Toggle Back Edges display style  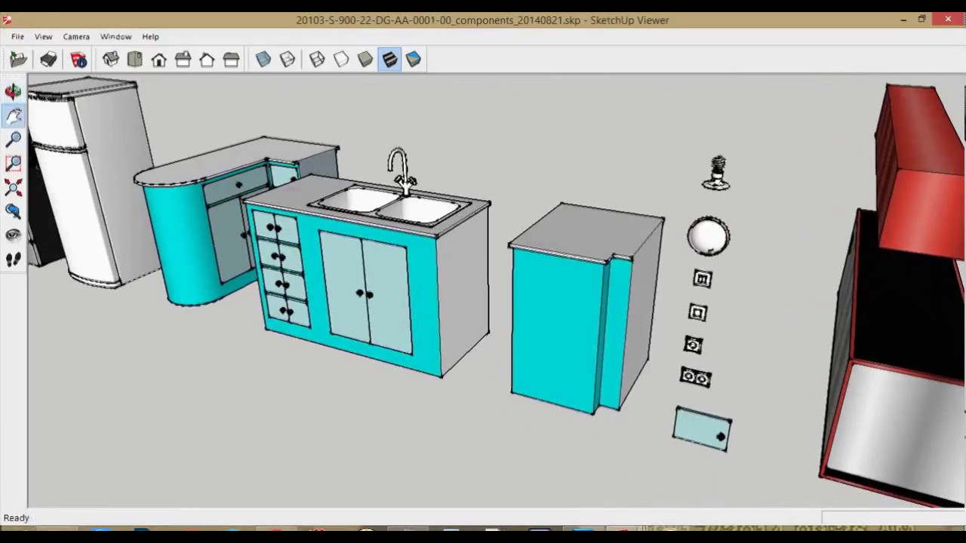[287, 60]
